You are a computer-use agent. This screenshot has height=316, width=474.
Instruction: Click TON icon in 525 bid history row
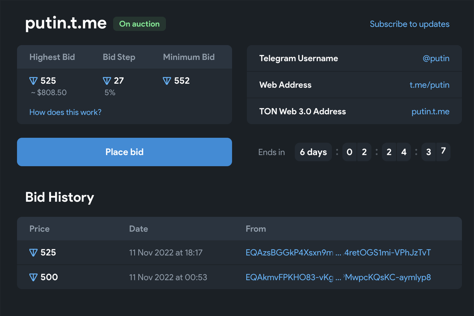[x=33, y=252]
